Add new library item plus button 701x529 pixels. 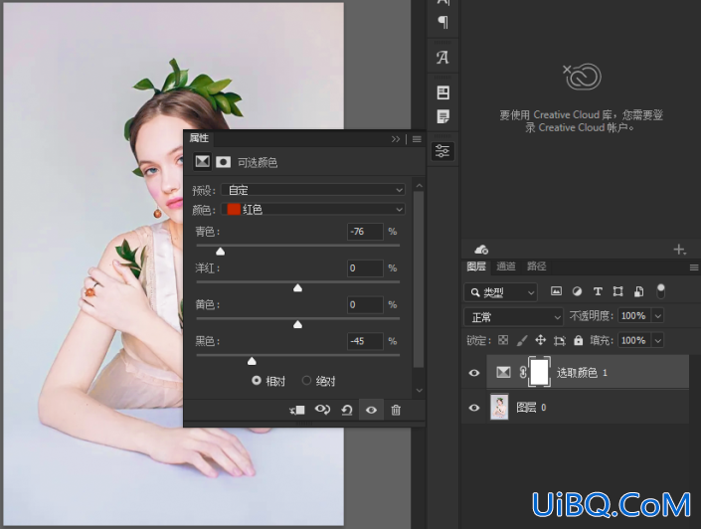coord(679,249)
